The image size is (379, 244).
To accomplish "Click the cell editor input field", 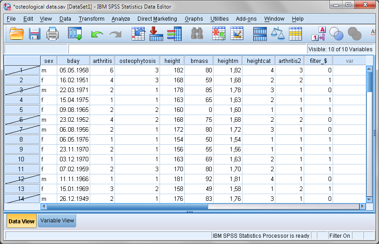I will click(x=187, y=49).
